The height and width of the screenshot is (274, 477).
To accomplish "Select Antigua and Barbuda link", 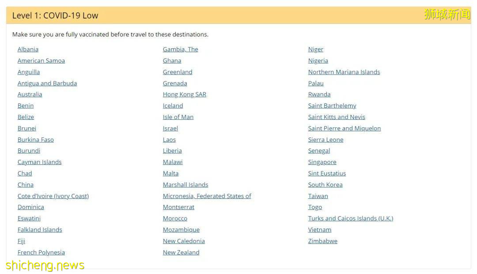I will (47, 83).
